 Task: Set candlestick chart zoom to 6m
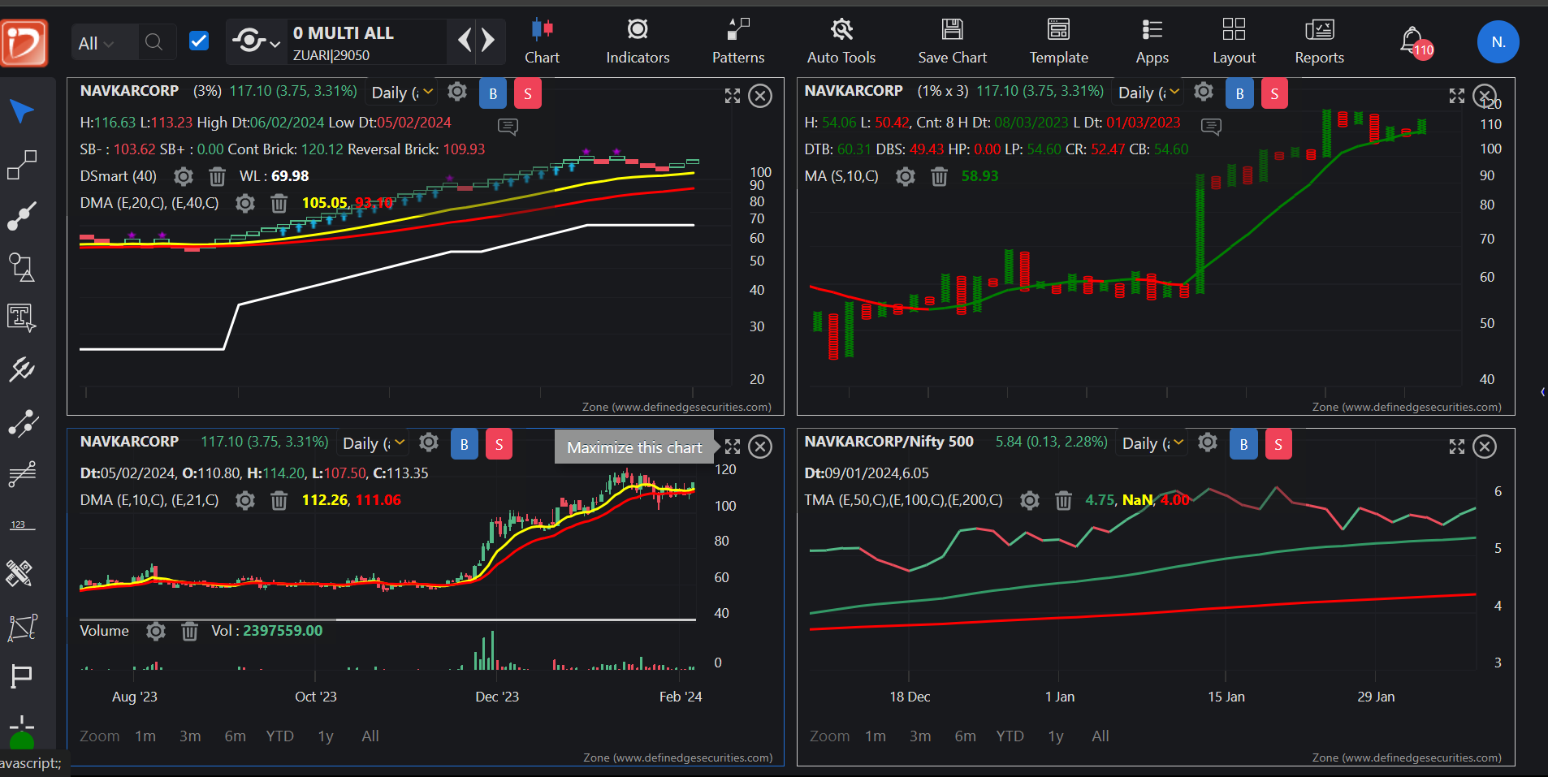tap(236, 736)
